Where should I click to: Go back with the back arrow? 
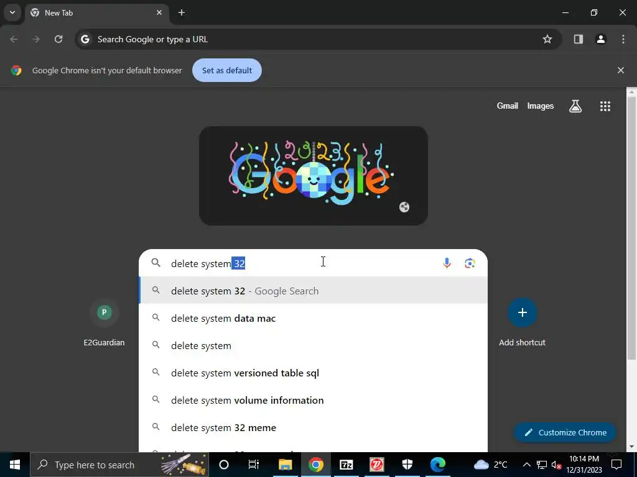coord(14,39)
